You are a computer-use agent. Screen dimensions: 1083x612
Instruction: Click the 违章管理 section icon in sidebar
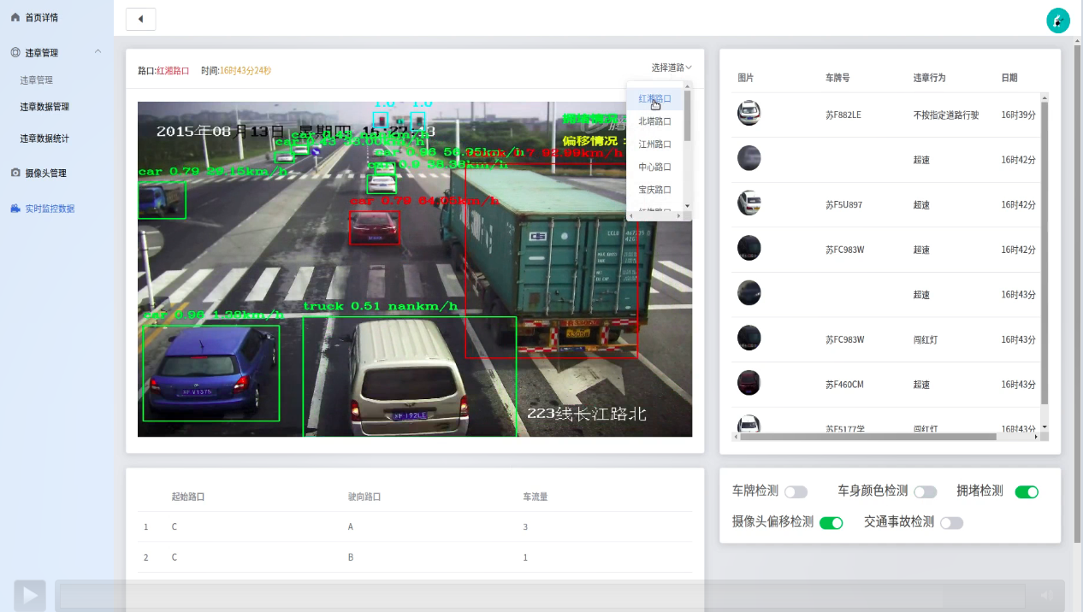coord(15,52)
